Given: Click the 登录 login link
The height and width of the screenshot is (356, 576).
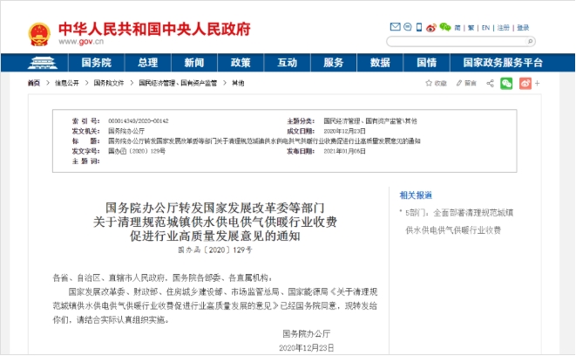Looking at the screenshot, I should (523, 28).
